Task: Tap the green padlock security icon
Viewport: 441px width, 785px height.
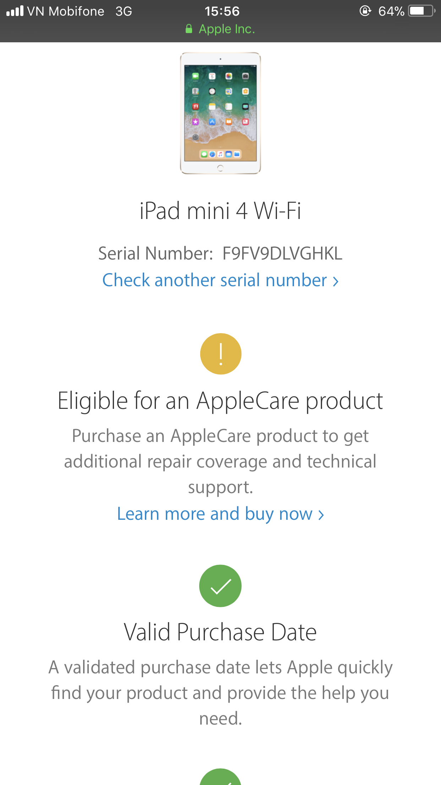Action: [189, 29]
